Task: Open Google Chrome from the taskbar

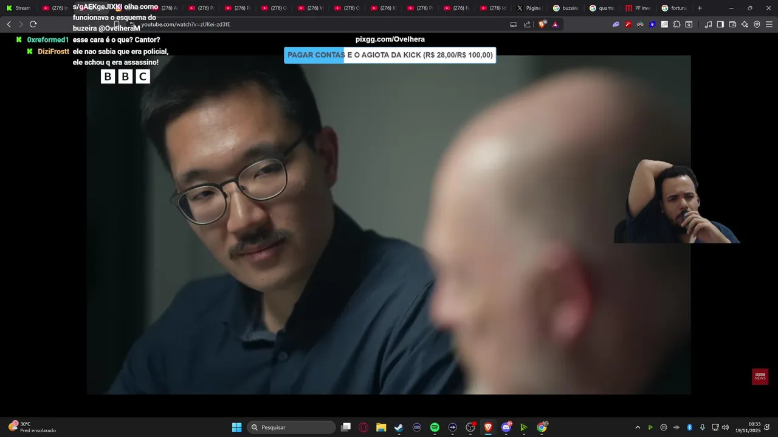Action: (542, 427)
